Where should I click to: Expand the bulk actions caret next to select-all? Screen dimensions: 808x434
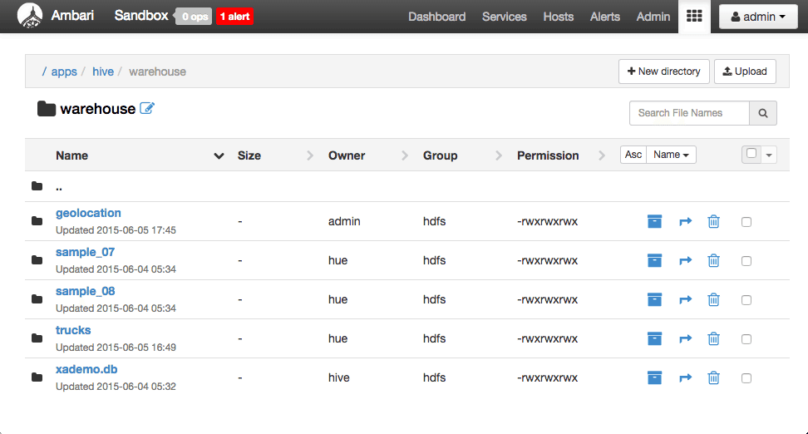tap(769, 155)
